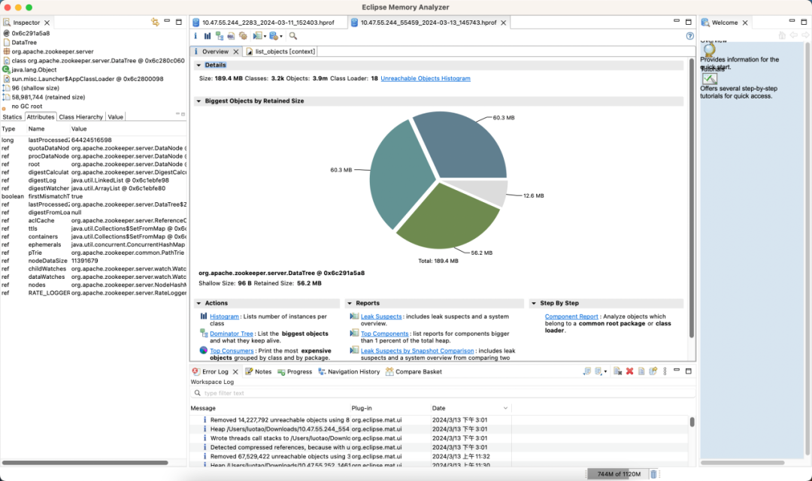Open the Component Report link
This screenshot has height=481, width=812.
tap(571, 317)
